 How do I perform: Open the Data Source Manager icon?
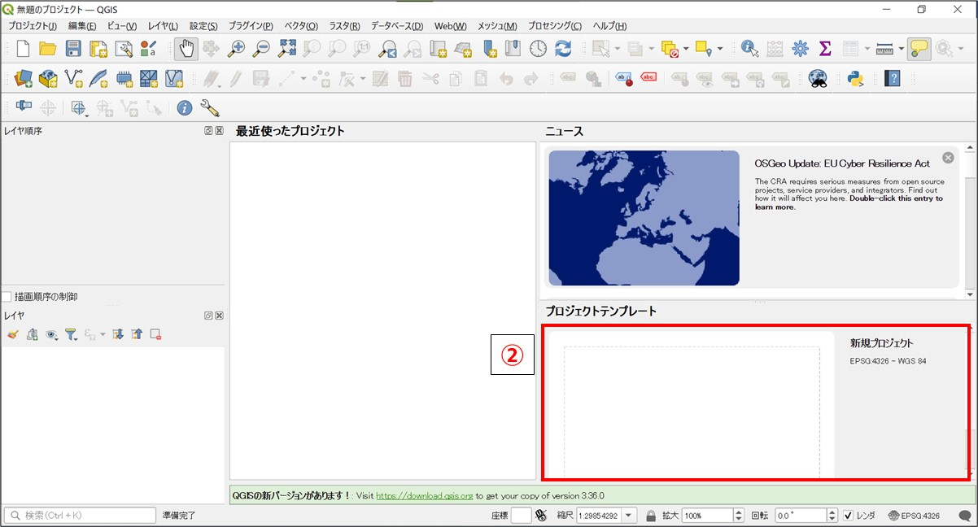click(x=23, y=79)
